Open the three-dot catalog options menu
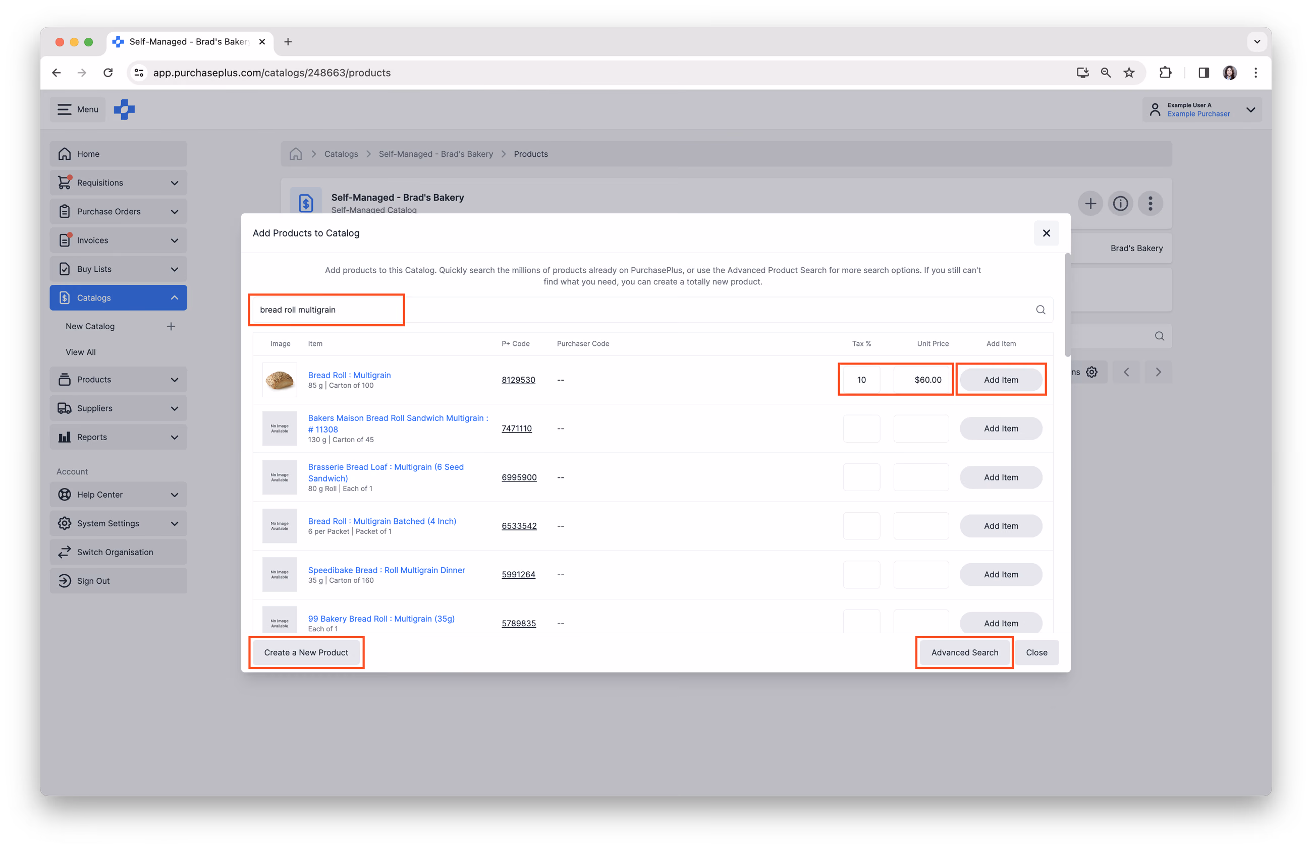Viewport: 1312px width, 849px height. click(x=1150, y=204)
